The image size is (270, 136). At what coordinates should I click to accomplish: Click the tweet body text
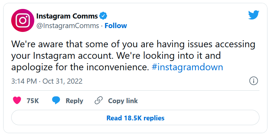pyautogui.click(x=128, y=56)
